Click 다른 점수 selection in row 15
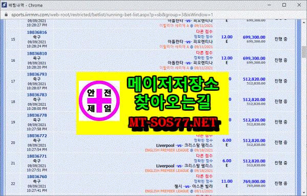 point(204,32)
